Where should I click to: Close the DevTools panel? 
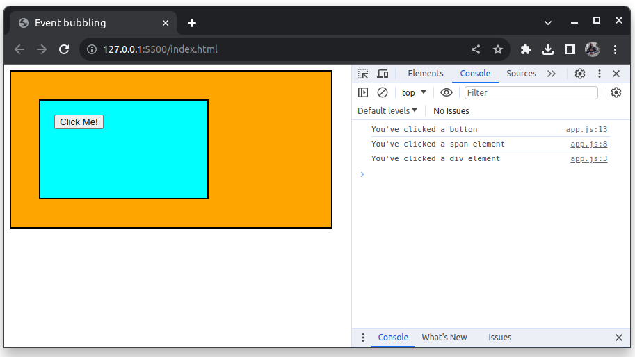coord(616,74)
